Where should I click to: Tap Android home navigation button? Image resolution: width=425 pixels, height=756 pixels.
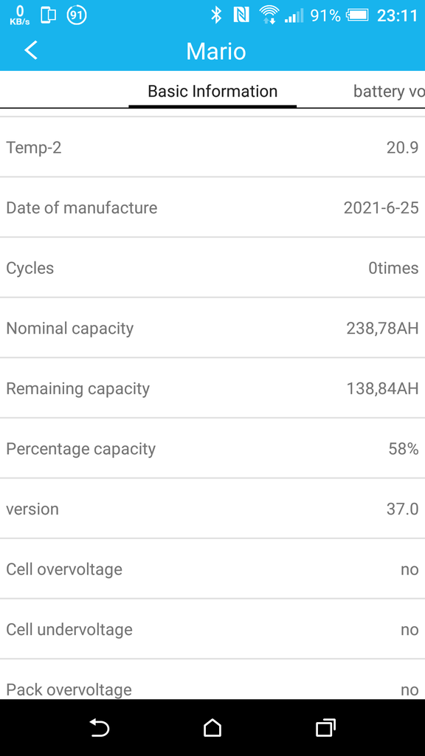coord(212,727)
